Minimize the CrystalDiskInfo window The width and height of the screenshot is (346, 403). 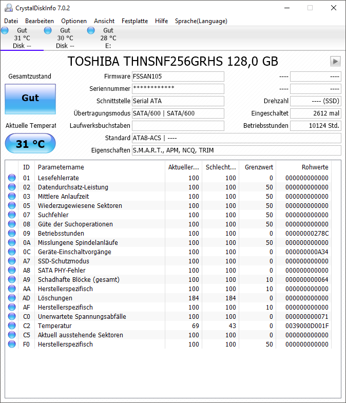[x=287, y=8]
